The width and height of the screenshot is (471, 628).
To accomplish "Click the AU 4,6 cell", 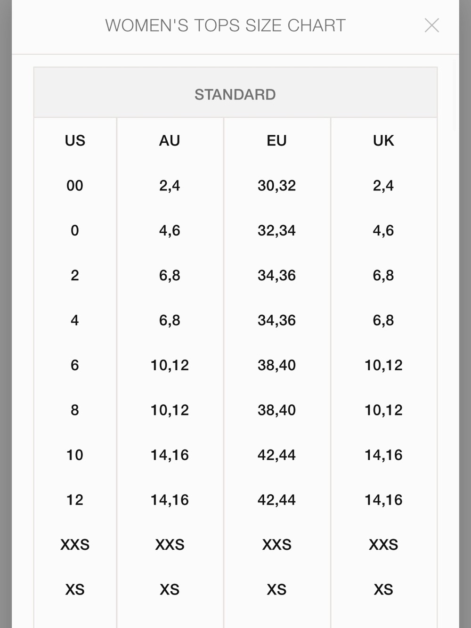I will 170,230.
